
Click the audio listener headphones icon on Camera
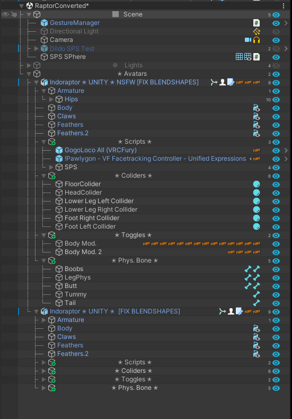click(256, 40)
